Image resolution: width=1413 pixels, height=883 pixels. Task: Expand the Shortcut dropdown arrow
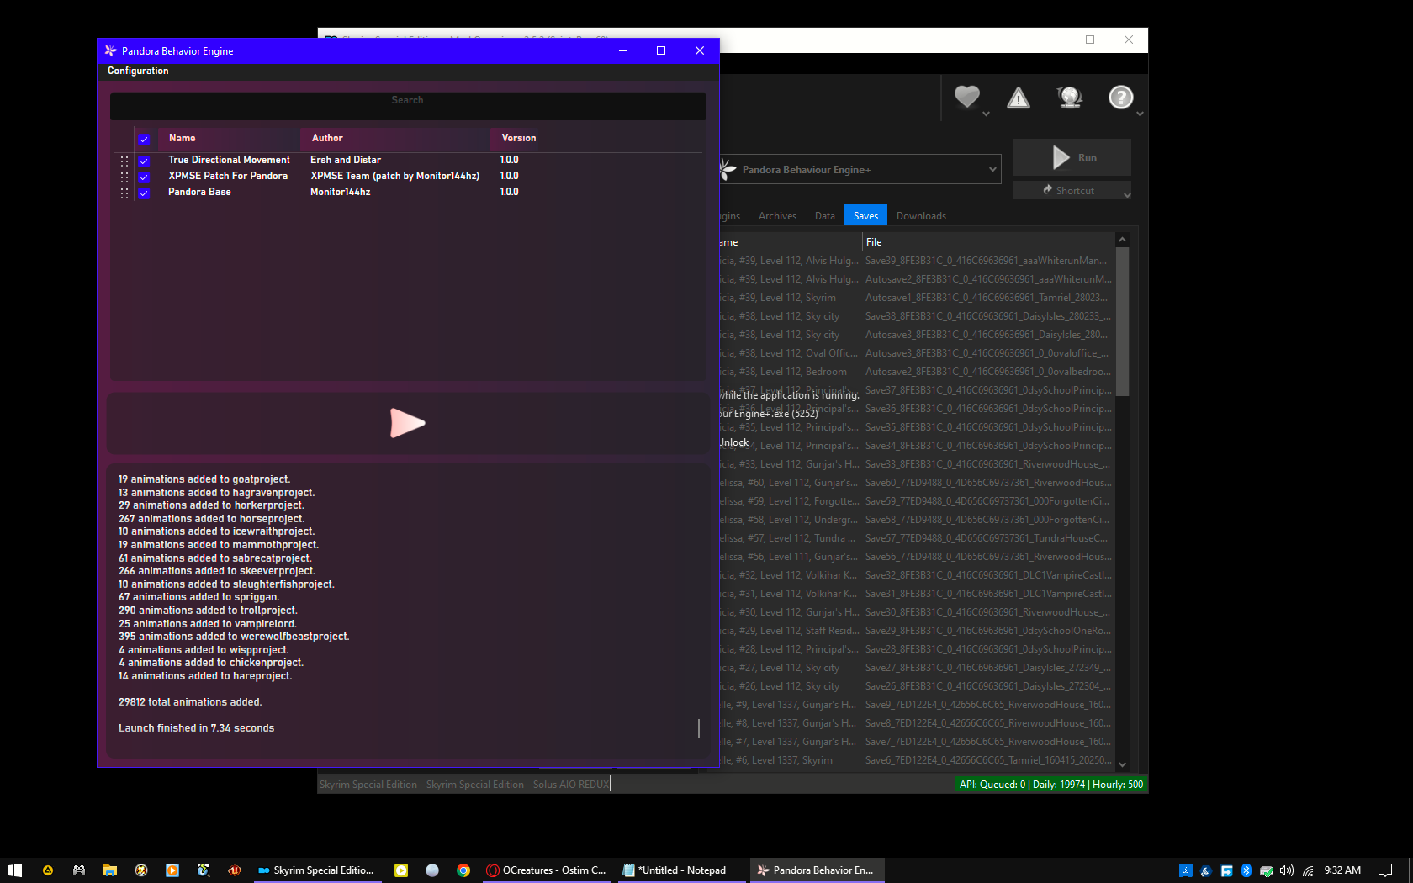(1127, 193)
